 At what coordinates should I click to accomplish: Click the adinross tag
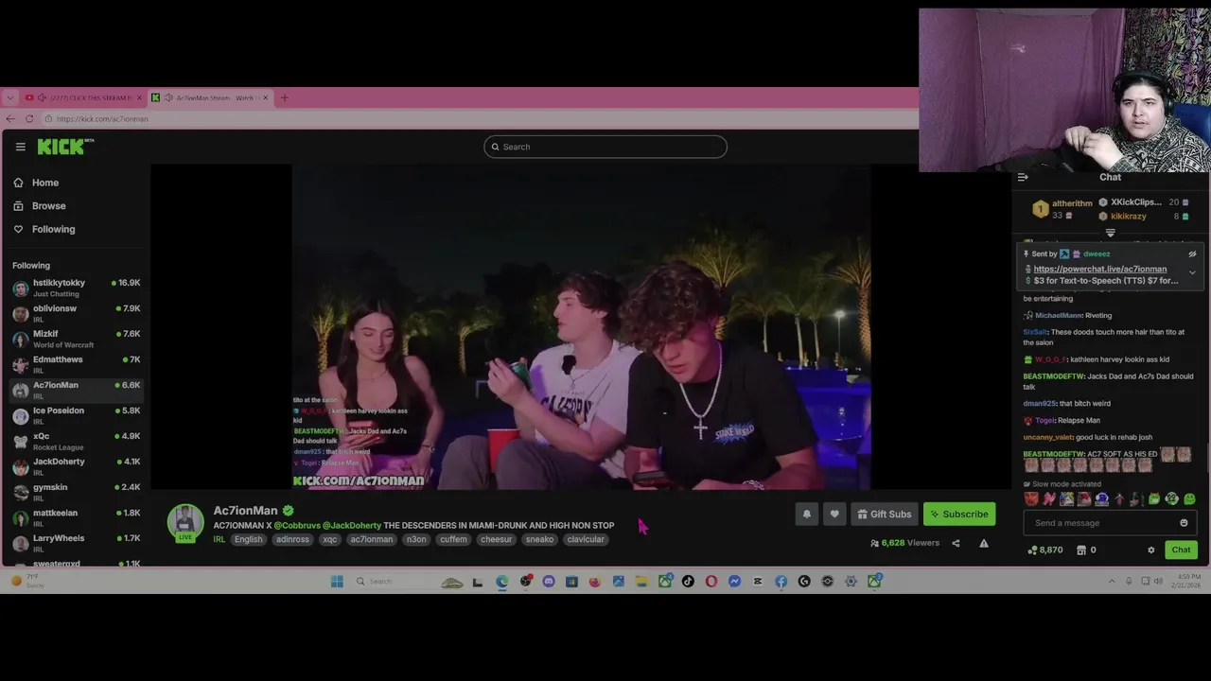click(292, 539)
